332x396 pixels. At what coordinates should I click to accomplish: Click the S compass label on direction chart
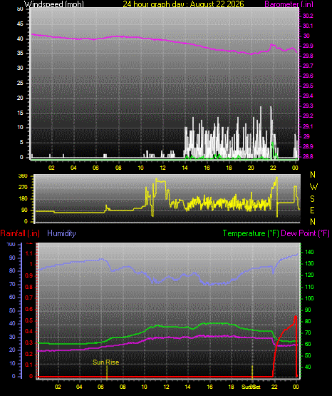click(x=312, y=199)
